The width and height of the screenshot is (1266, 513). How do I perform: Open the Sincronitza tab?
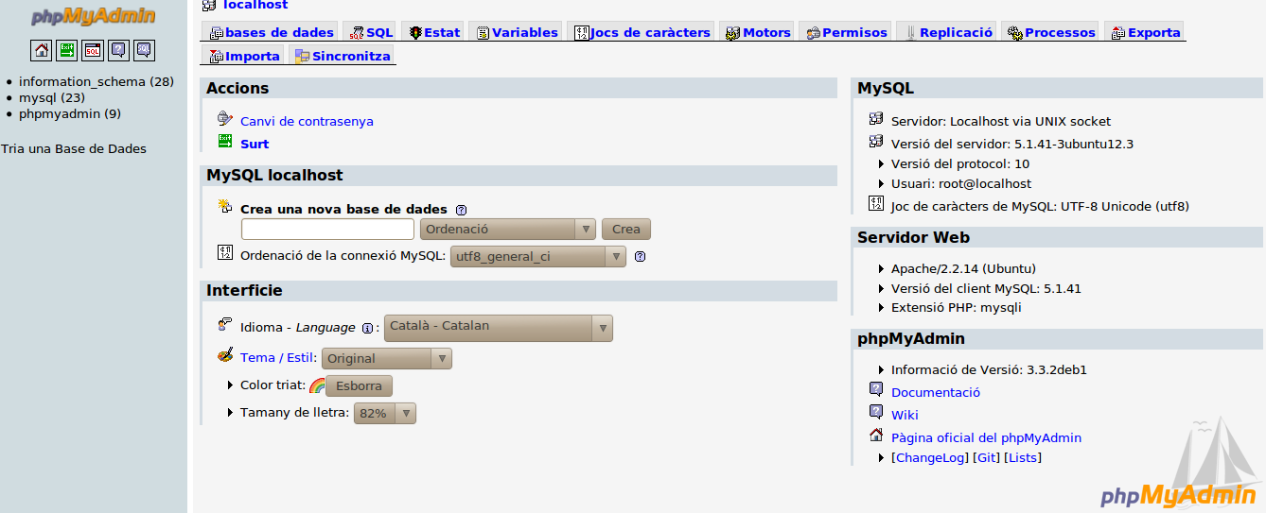[341, 56]
